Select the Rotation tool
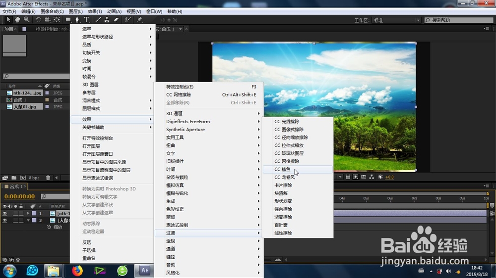 (38, 20)
